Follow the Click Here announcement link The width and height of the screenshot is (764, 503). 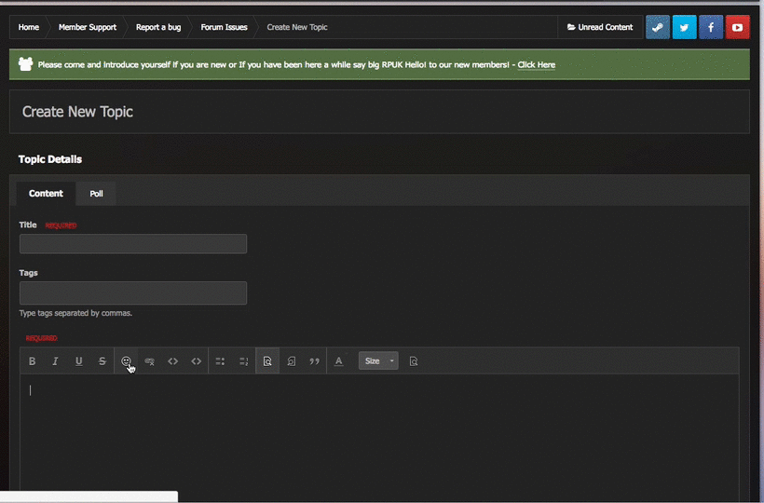click(x=536, y=65)
